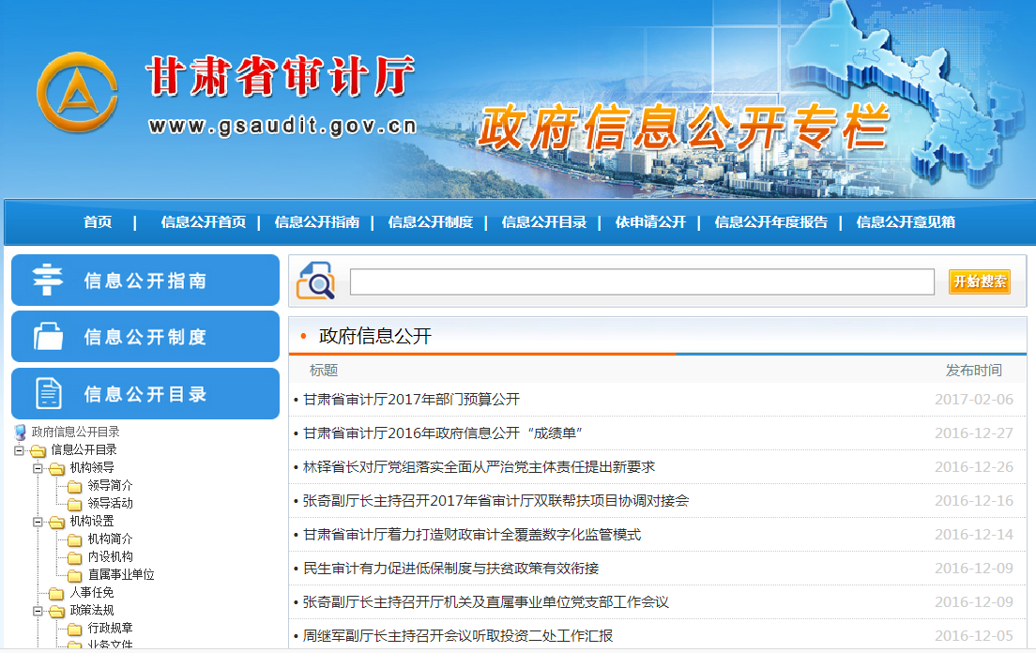Collapse the 机构领导 tree node
The image size is (1036, 653).
pos(38,468)
